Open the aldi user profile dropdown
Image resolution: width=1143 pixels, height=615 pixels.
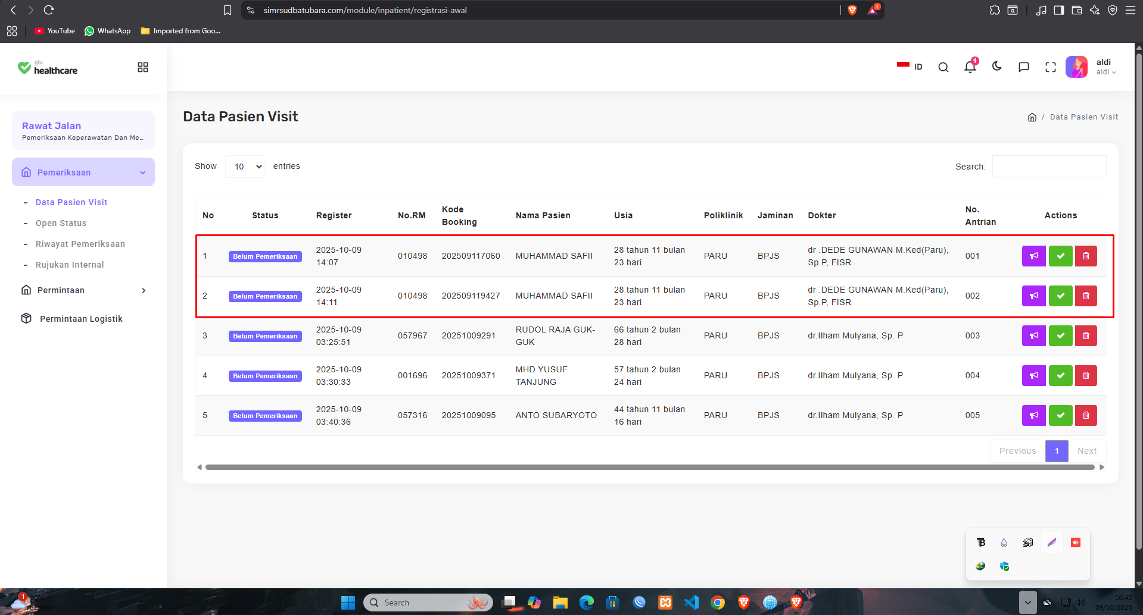(x=1092, y=67)
